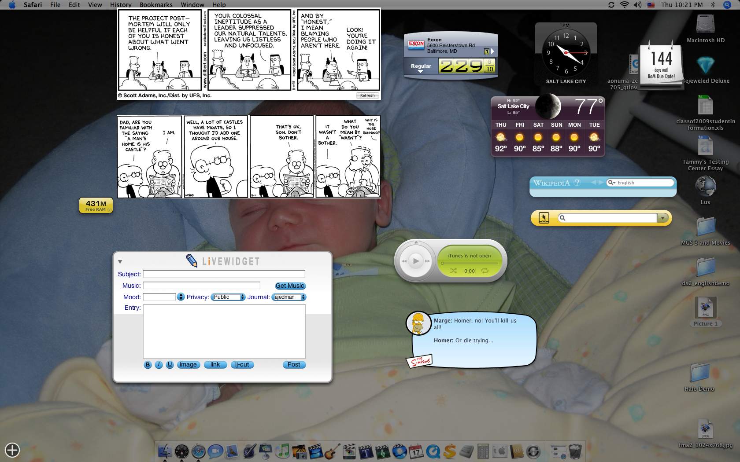The width and height of the screenshot is (740, 462).
Task: Launch QuickTime Player from the Dock
Action: (x=433, y=451)
